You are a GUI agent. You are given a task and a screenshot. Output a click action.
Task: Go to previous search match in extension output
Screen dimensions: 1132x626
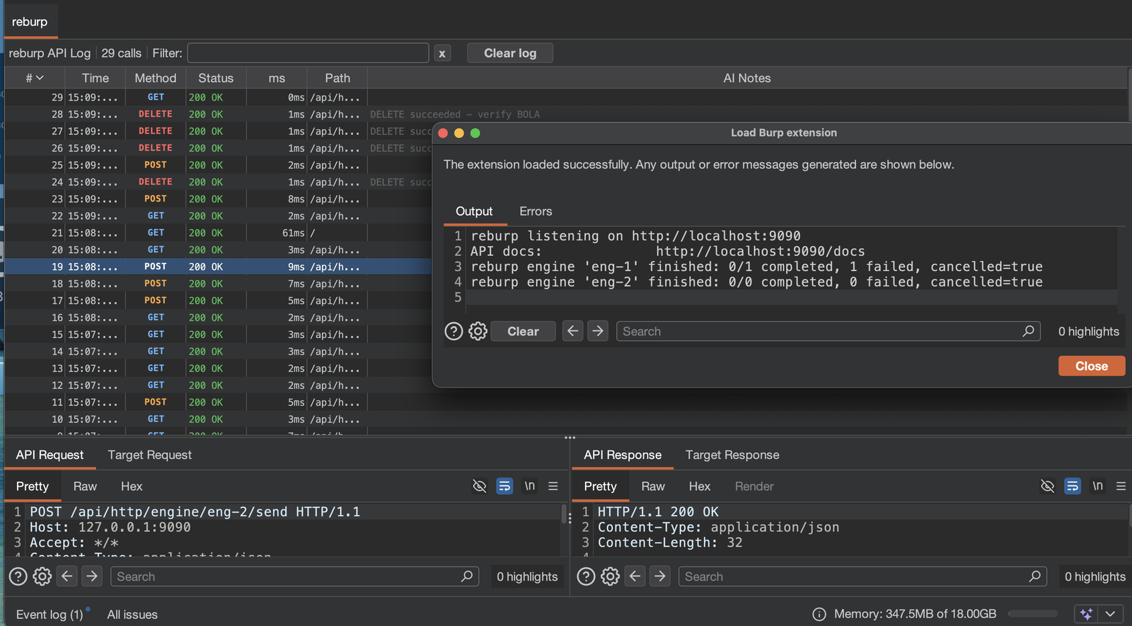coord(573,331)
